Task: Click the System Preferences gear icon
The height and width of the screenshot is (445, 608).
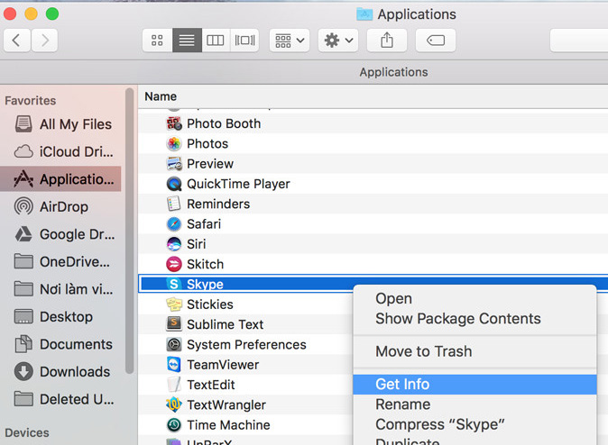Action: coord(174,344)
